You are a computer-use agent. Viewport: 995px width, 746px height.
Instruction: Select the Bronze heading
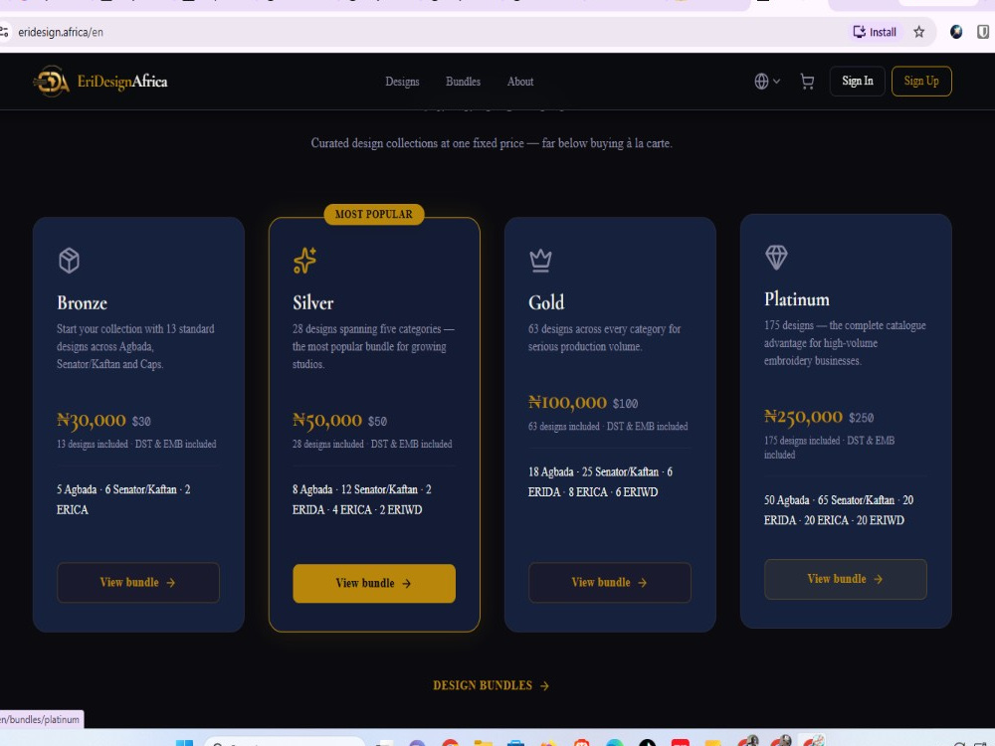tap(82, 302)
